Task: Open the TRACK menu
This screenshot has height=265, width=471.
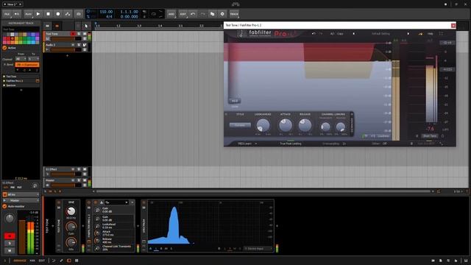Action: 234,14
